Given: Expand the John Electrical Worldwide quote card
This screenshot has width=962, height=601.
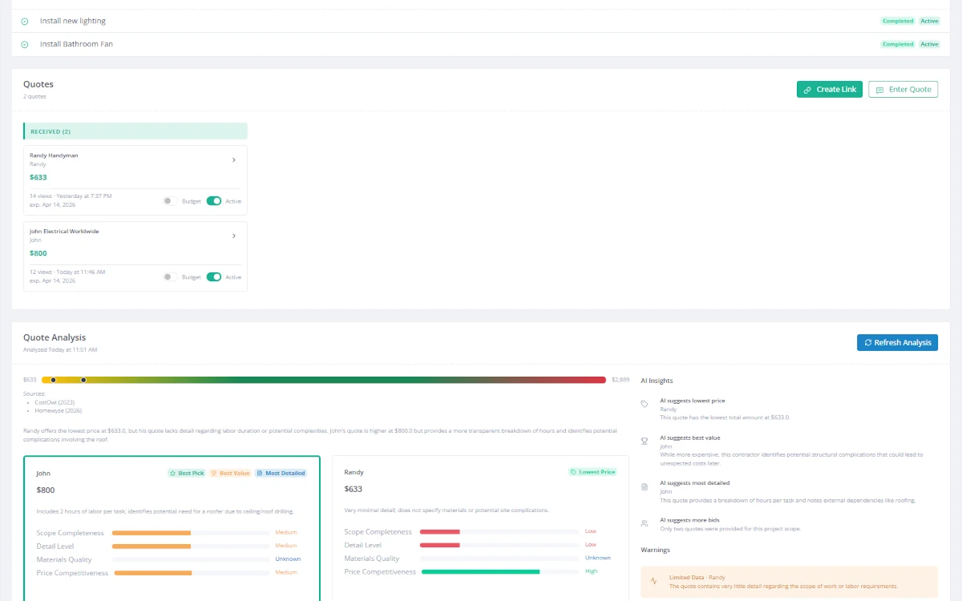Looking at the screenshot, I should click(234, 236).
